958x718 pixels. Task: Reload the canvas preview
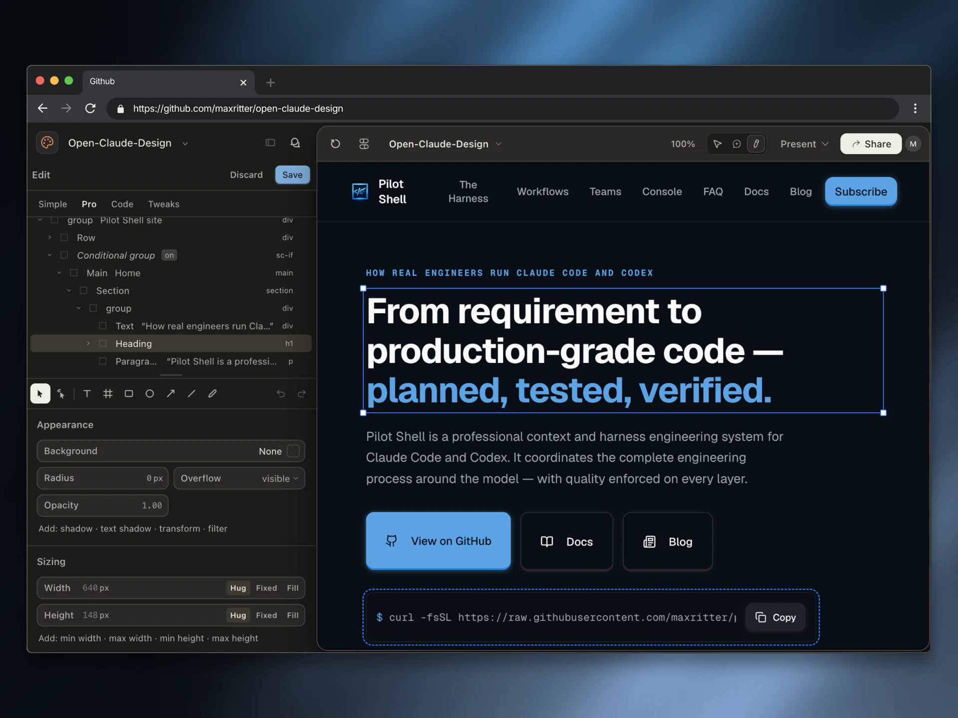pos(335,144)
